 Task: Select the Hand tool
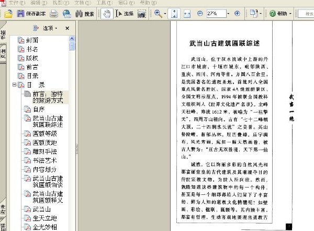pos(107,14)
